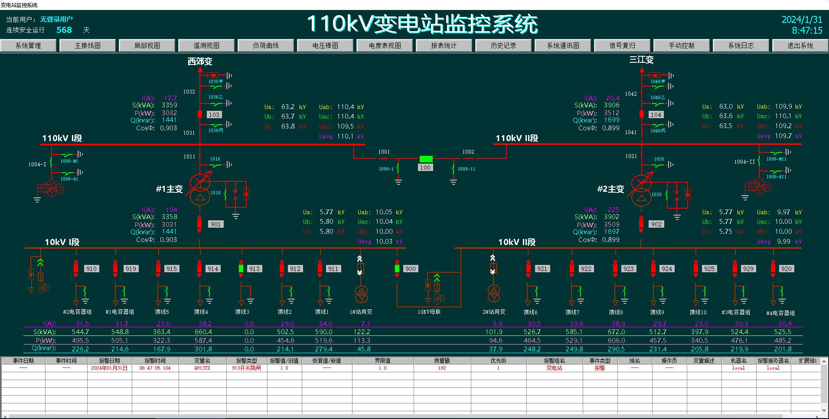
Task: Click the 报警类型 column header
Action: [246, 361]
